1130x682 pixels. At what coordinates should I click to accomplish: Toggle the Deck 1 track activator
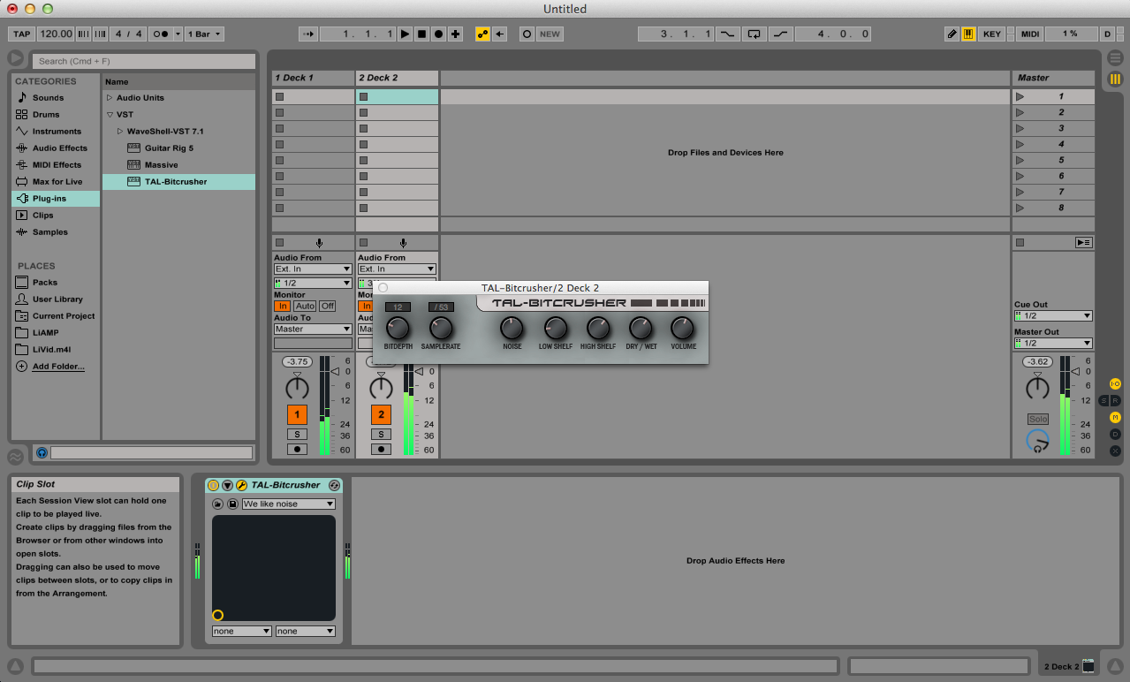(297, 414)
